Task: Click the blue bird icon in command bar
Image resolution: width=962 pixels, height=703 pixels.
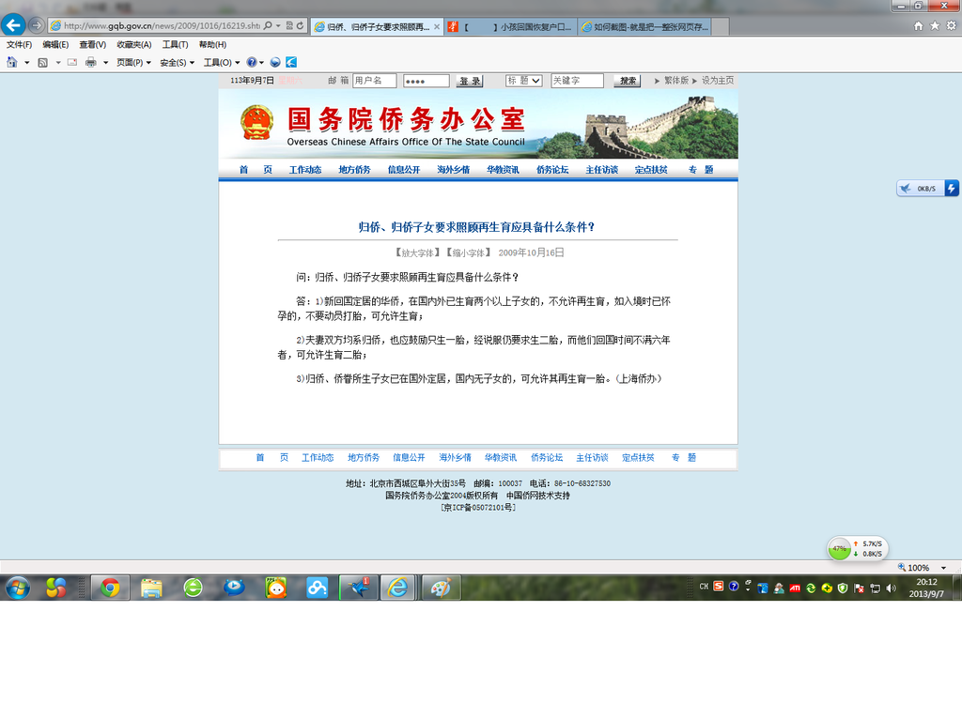Action: [291, 62]
